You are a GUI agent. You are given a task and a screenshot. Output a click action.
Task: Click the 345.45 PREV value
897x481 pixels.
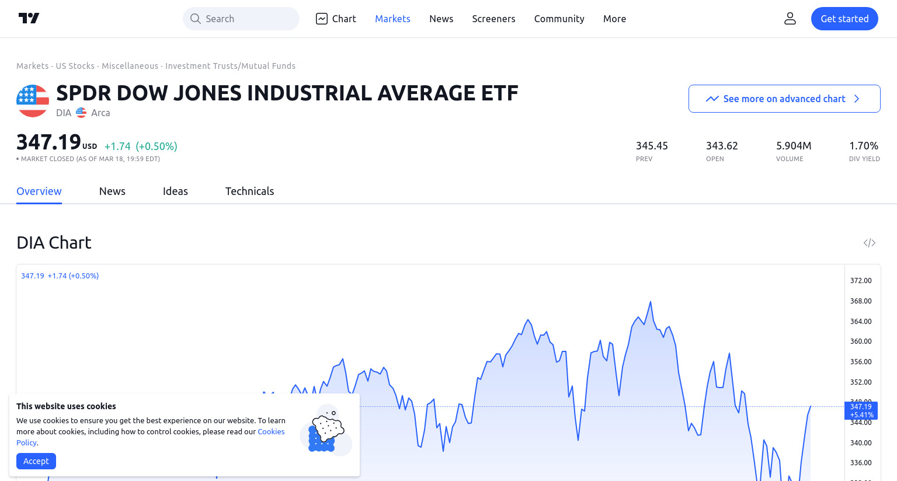[652, 146]
